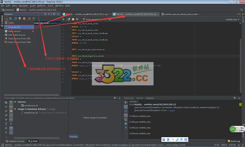Screen dimensions: 245x147
Task: Toggle group by module icon in Find panel
Action: tap(11, 107)
